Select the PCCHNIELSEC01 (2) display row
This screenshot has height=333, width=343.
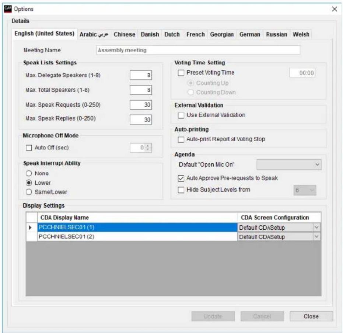click(x=137, y=237)
